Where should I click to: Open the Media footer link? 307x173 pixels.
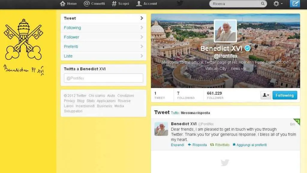click(x=119, y=106)
